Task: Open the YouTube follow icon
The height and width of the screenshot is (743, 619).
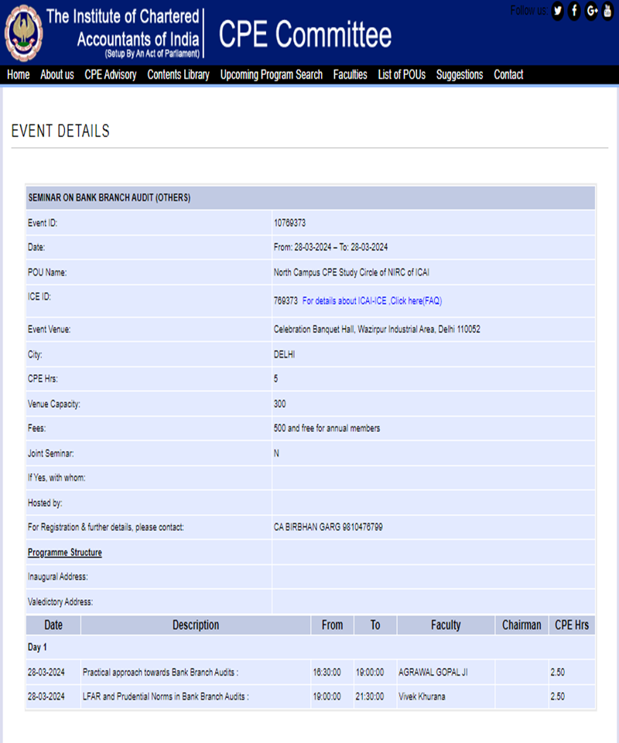Action: point(607,10)
